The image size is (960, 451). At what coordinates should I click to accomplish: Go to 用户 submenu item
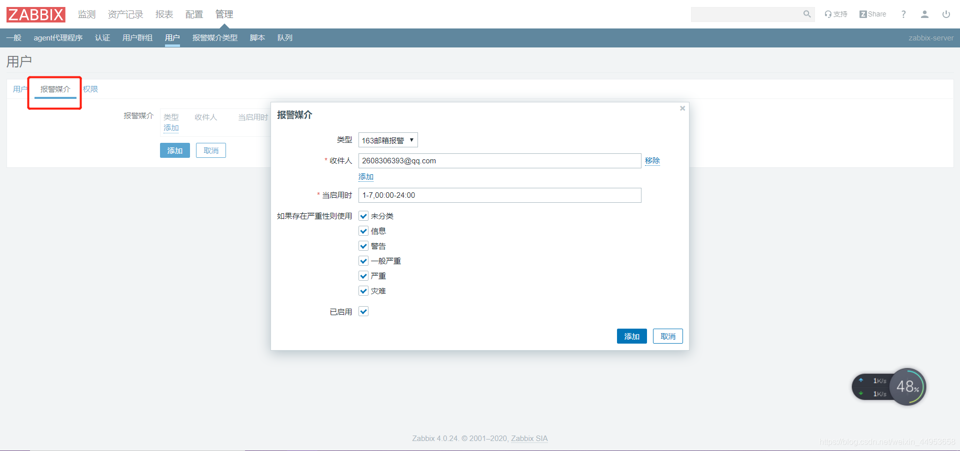pyautogui.click(x=172, y=38)
